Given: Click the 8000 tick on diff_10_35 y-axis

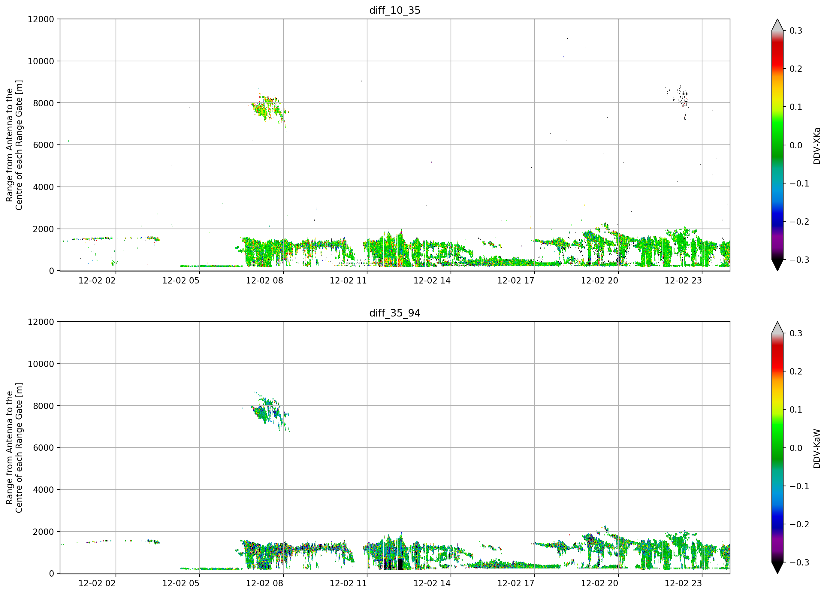Looking at the screenshot, I should point(44,103).
